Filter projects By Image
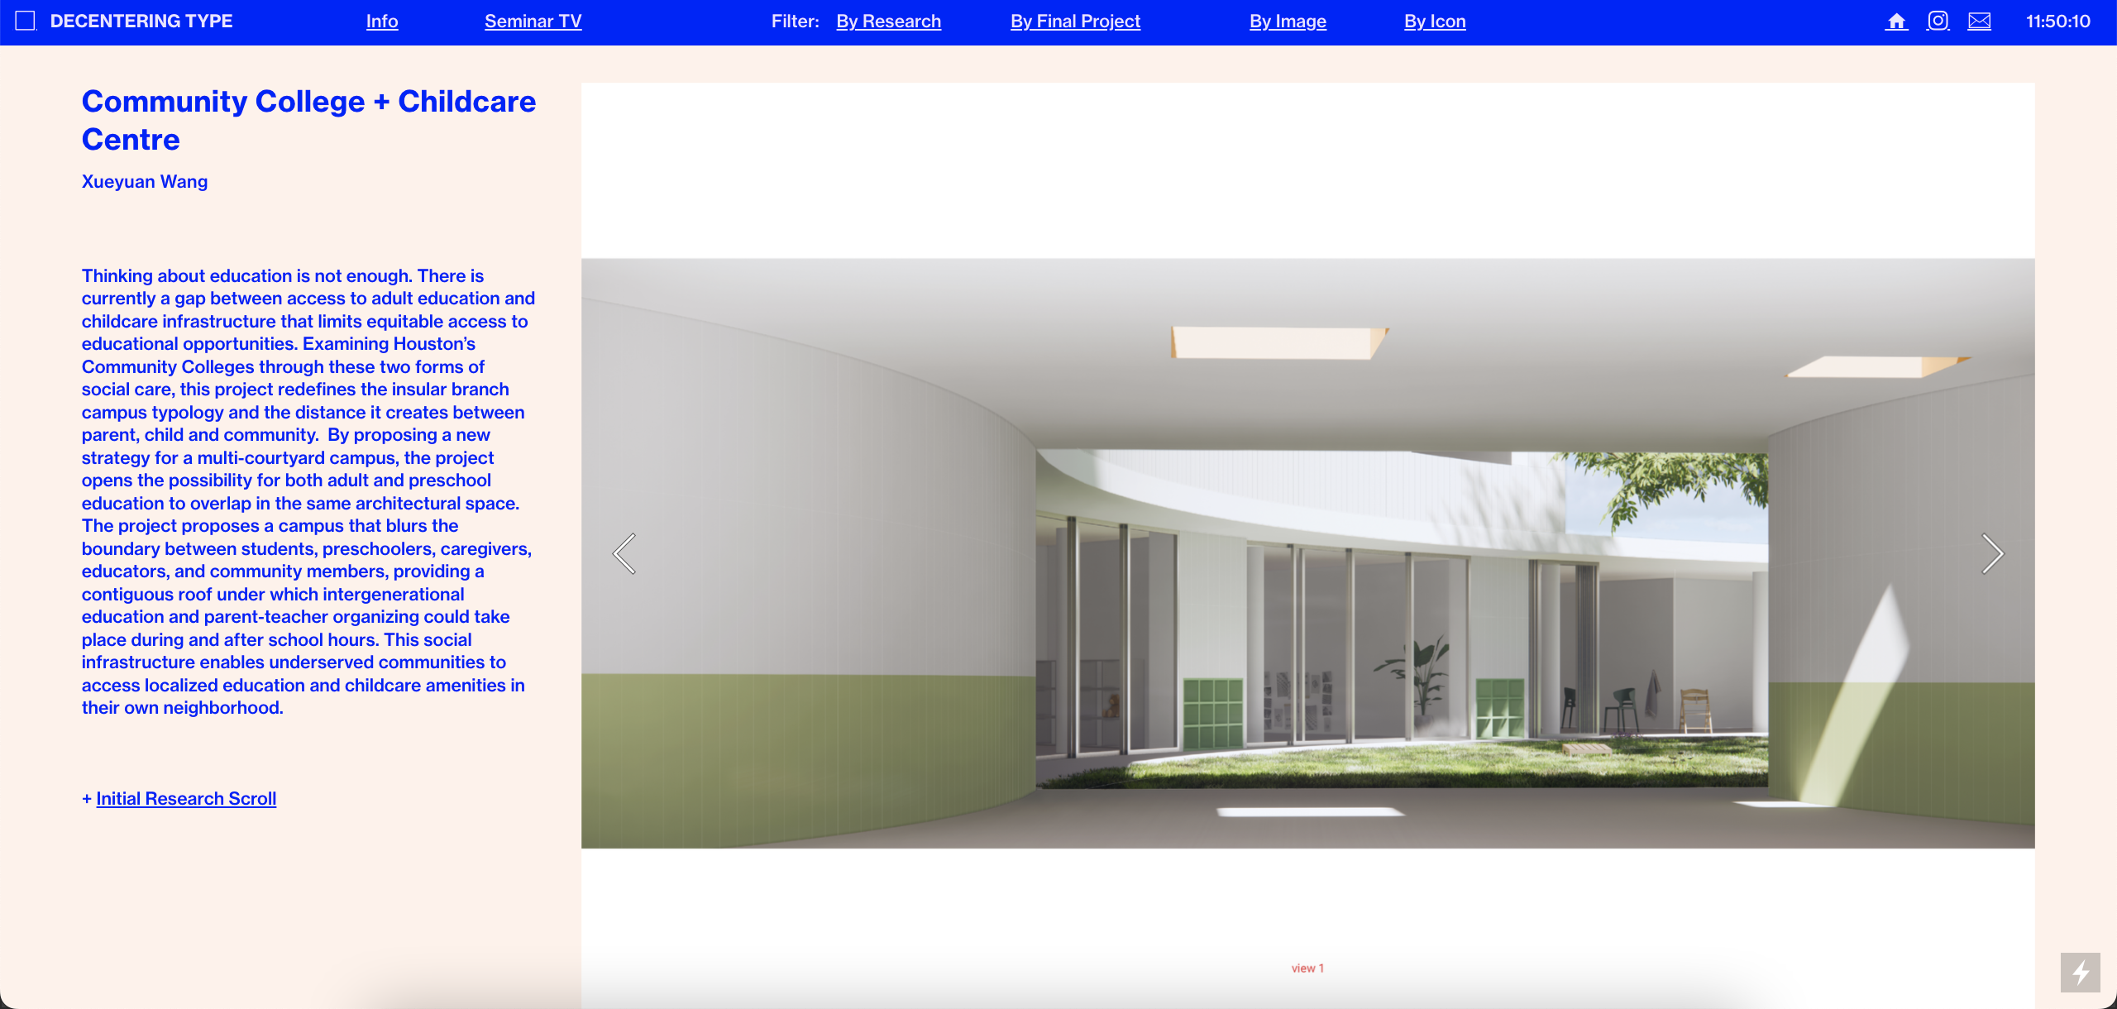 (x=1288, y=22)
